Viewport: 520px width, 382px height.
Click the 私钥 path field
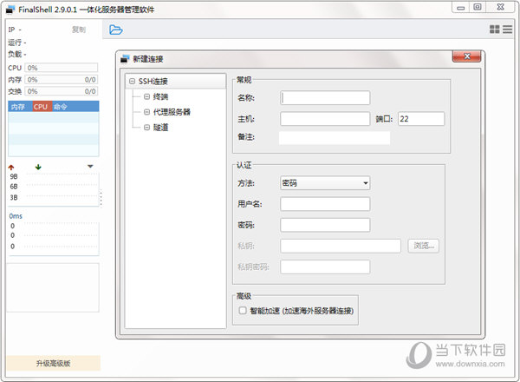(341, 246)
